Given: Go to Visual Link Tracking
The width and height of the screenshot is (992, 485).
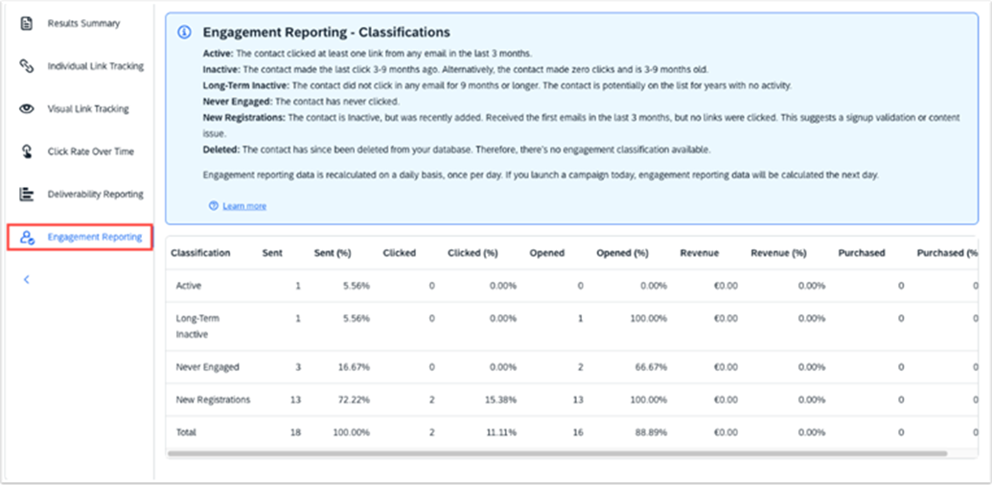Looking at the screenshot, I should coord(88,108).
